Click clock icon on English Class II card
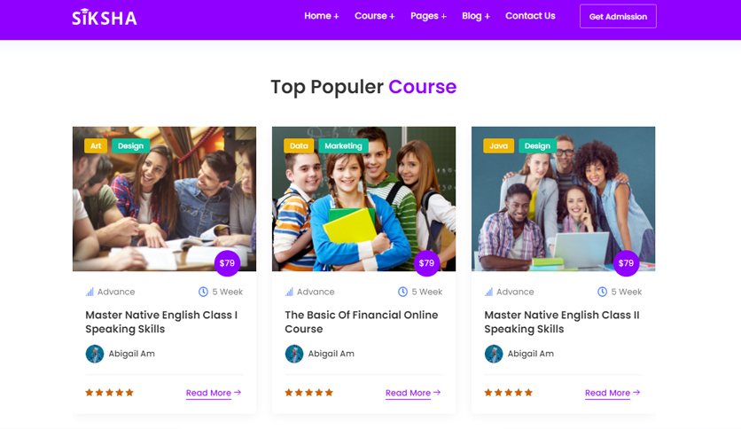The height and width of the screenshot is (429, 741). [x=602, y=292]
